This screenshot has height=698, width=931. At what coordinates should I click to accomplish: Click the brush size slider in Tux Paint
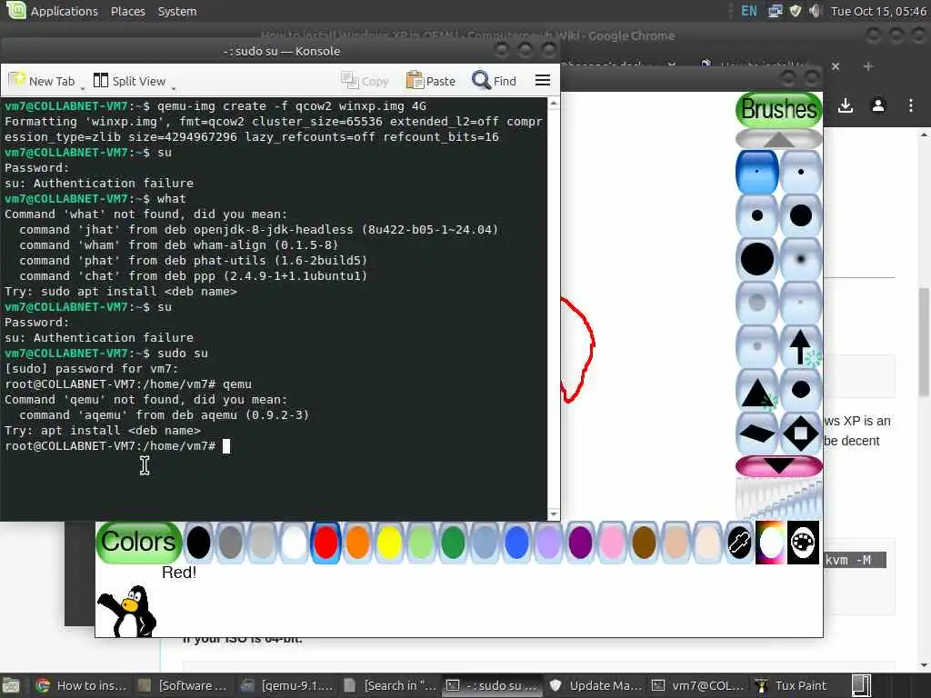pyautogui.click(x=778, y=497)
